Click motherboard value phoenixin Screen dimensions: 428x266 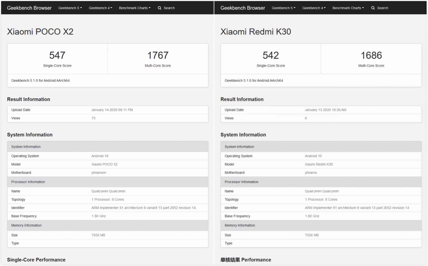(99, 173)
